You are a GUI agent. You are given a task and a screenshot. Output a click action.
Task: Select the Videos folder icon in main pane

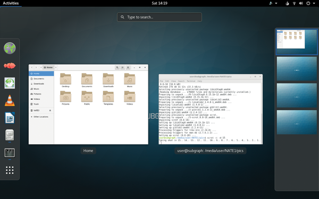coord(130,97)
